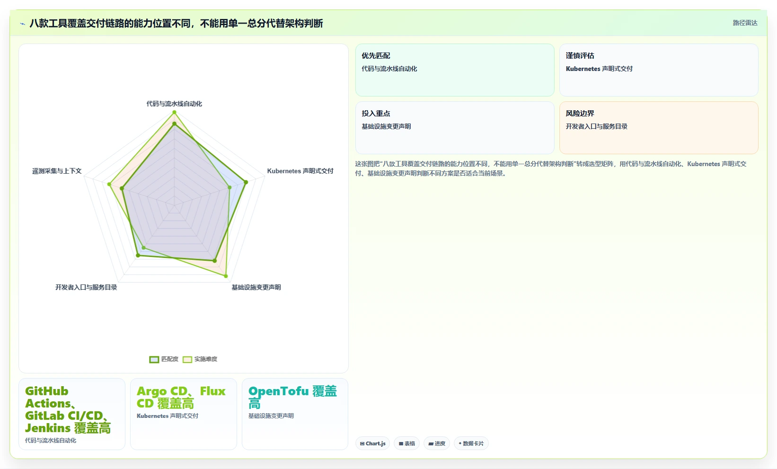Select the Chart.js tag chip
777x469 pixels.
(x=372, y=443)
